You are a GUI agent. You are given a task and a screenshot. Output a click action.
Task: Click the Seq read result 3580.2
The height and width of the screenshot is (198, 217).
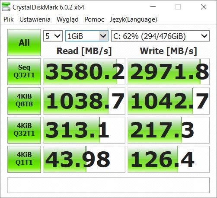point(84,72)
